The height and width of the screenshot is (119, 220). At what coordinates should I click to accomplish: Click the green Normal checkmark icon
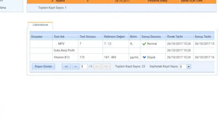(144, 44)
